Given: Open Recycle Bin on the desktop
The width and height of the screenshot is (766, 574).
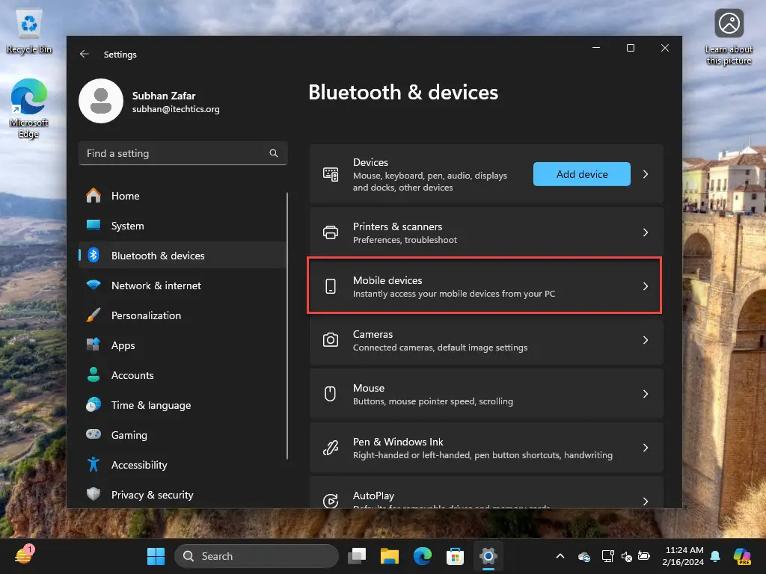Looking at the screenshot, I should click(x=29, y=31).
